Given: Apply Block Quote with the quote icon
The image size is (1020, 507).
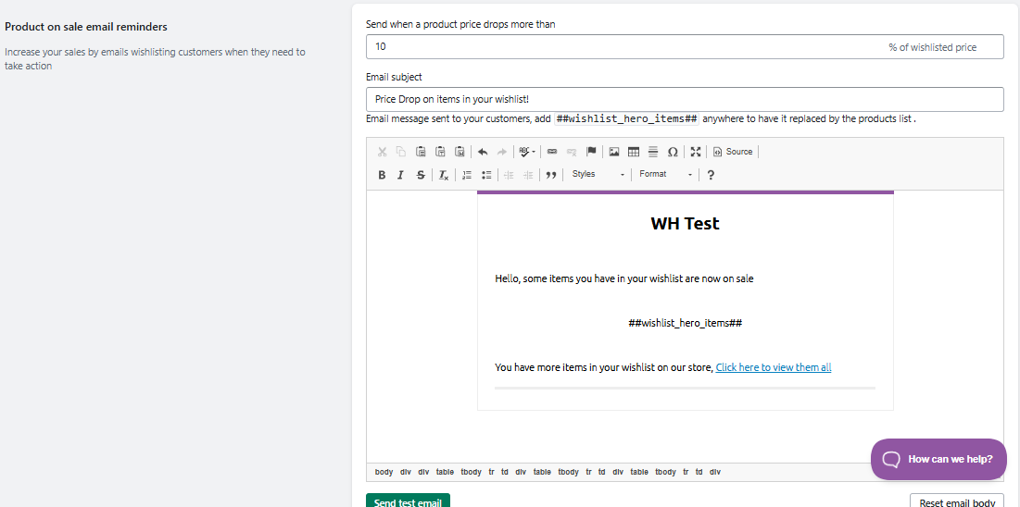Looking at the screenshot, I should pyautogui.click(x=551, y=175).
